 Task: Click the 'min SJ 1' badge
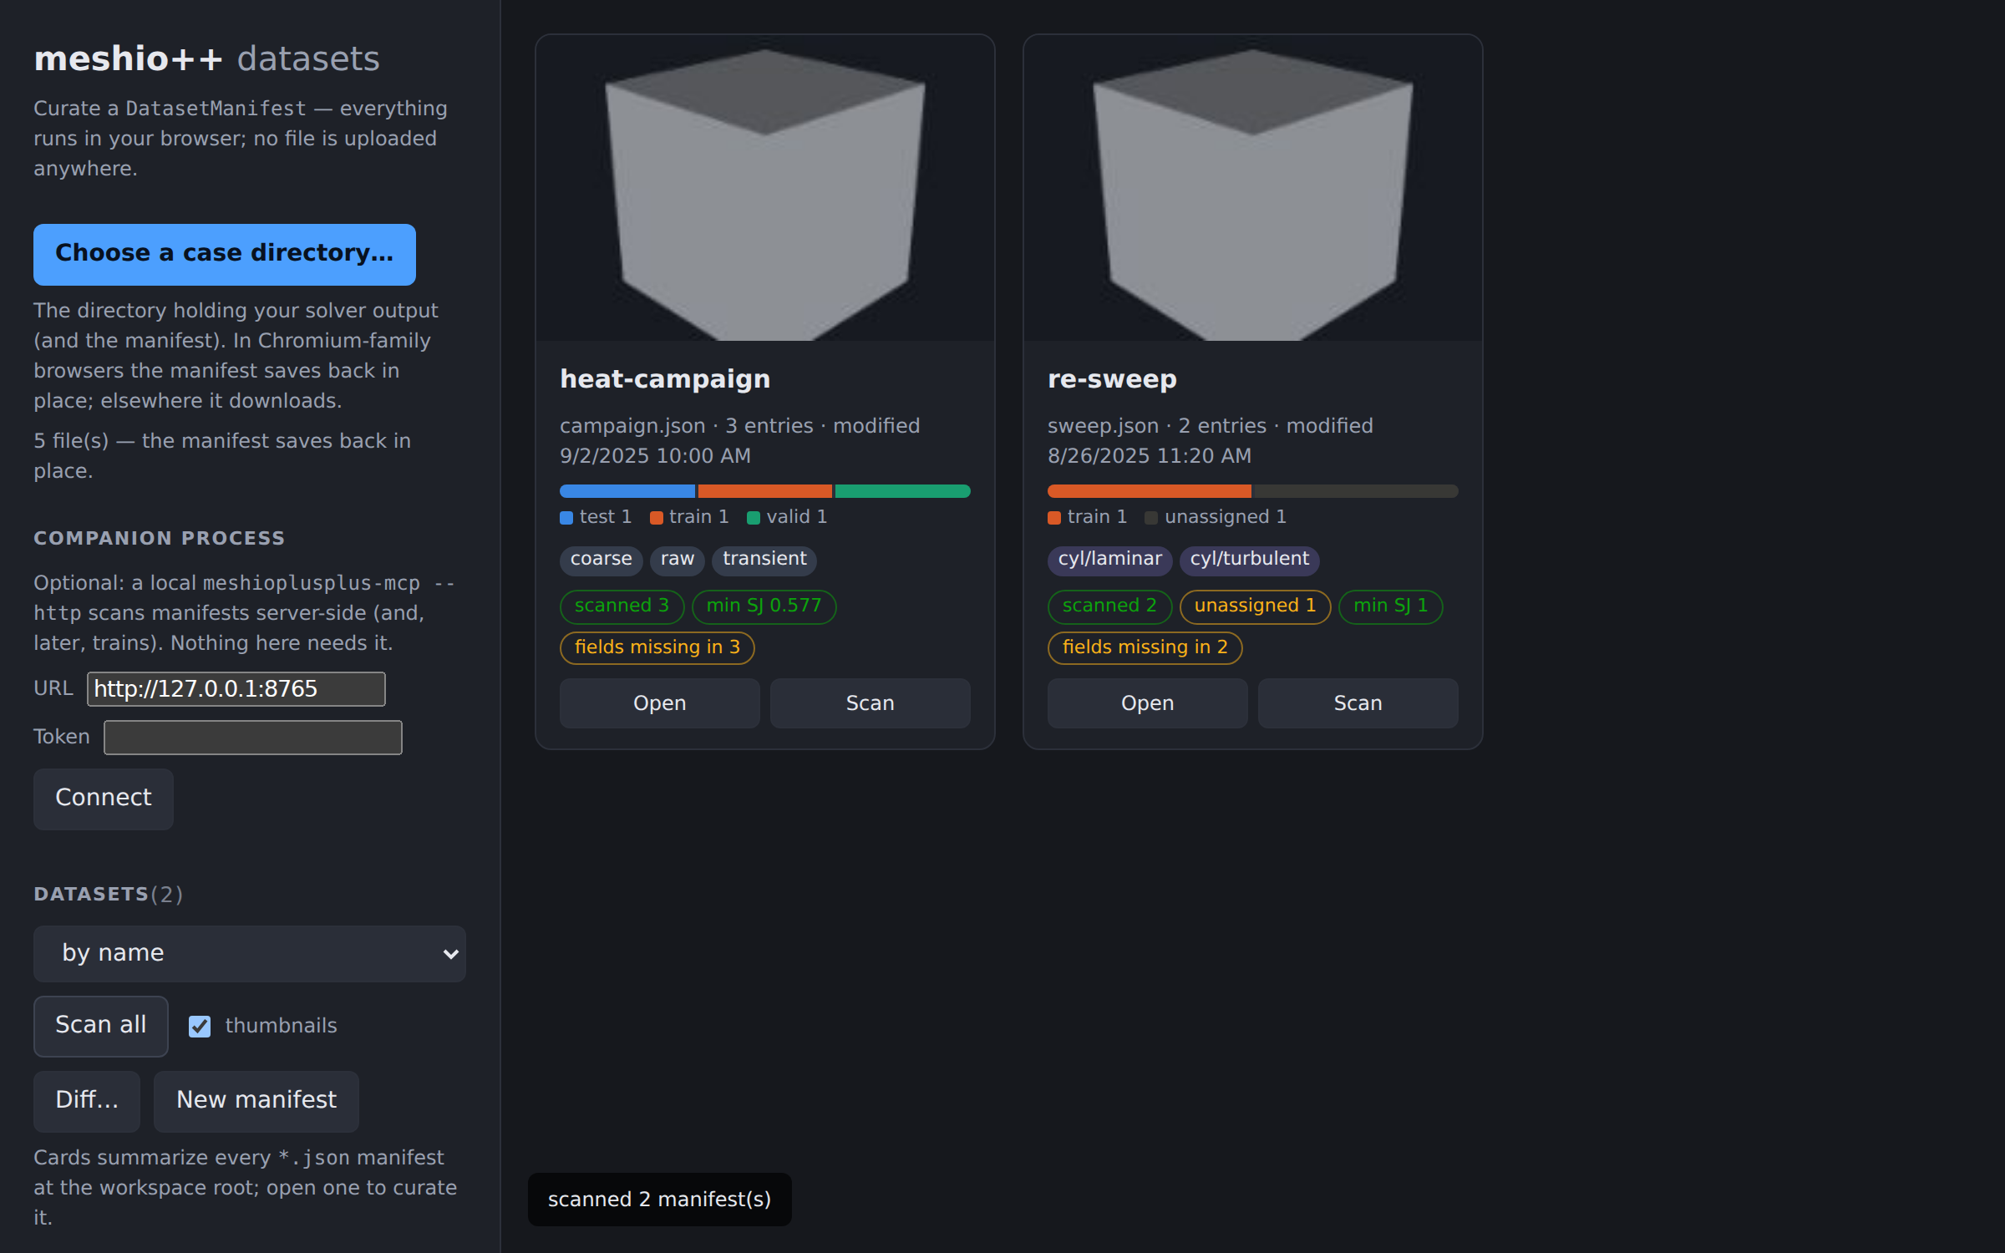coord(1391,606)
